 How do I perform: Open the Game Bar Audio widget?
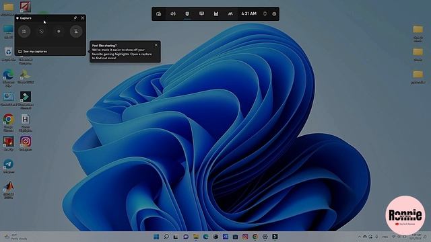pyautogui.click(x=173, y=13)
